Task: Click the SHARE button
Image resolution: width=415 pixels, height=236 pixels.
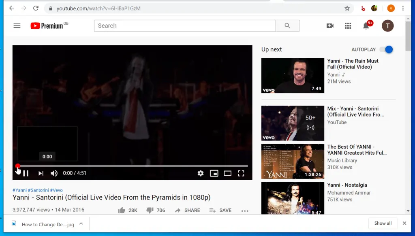Action: (x=187, y=210)
